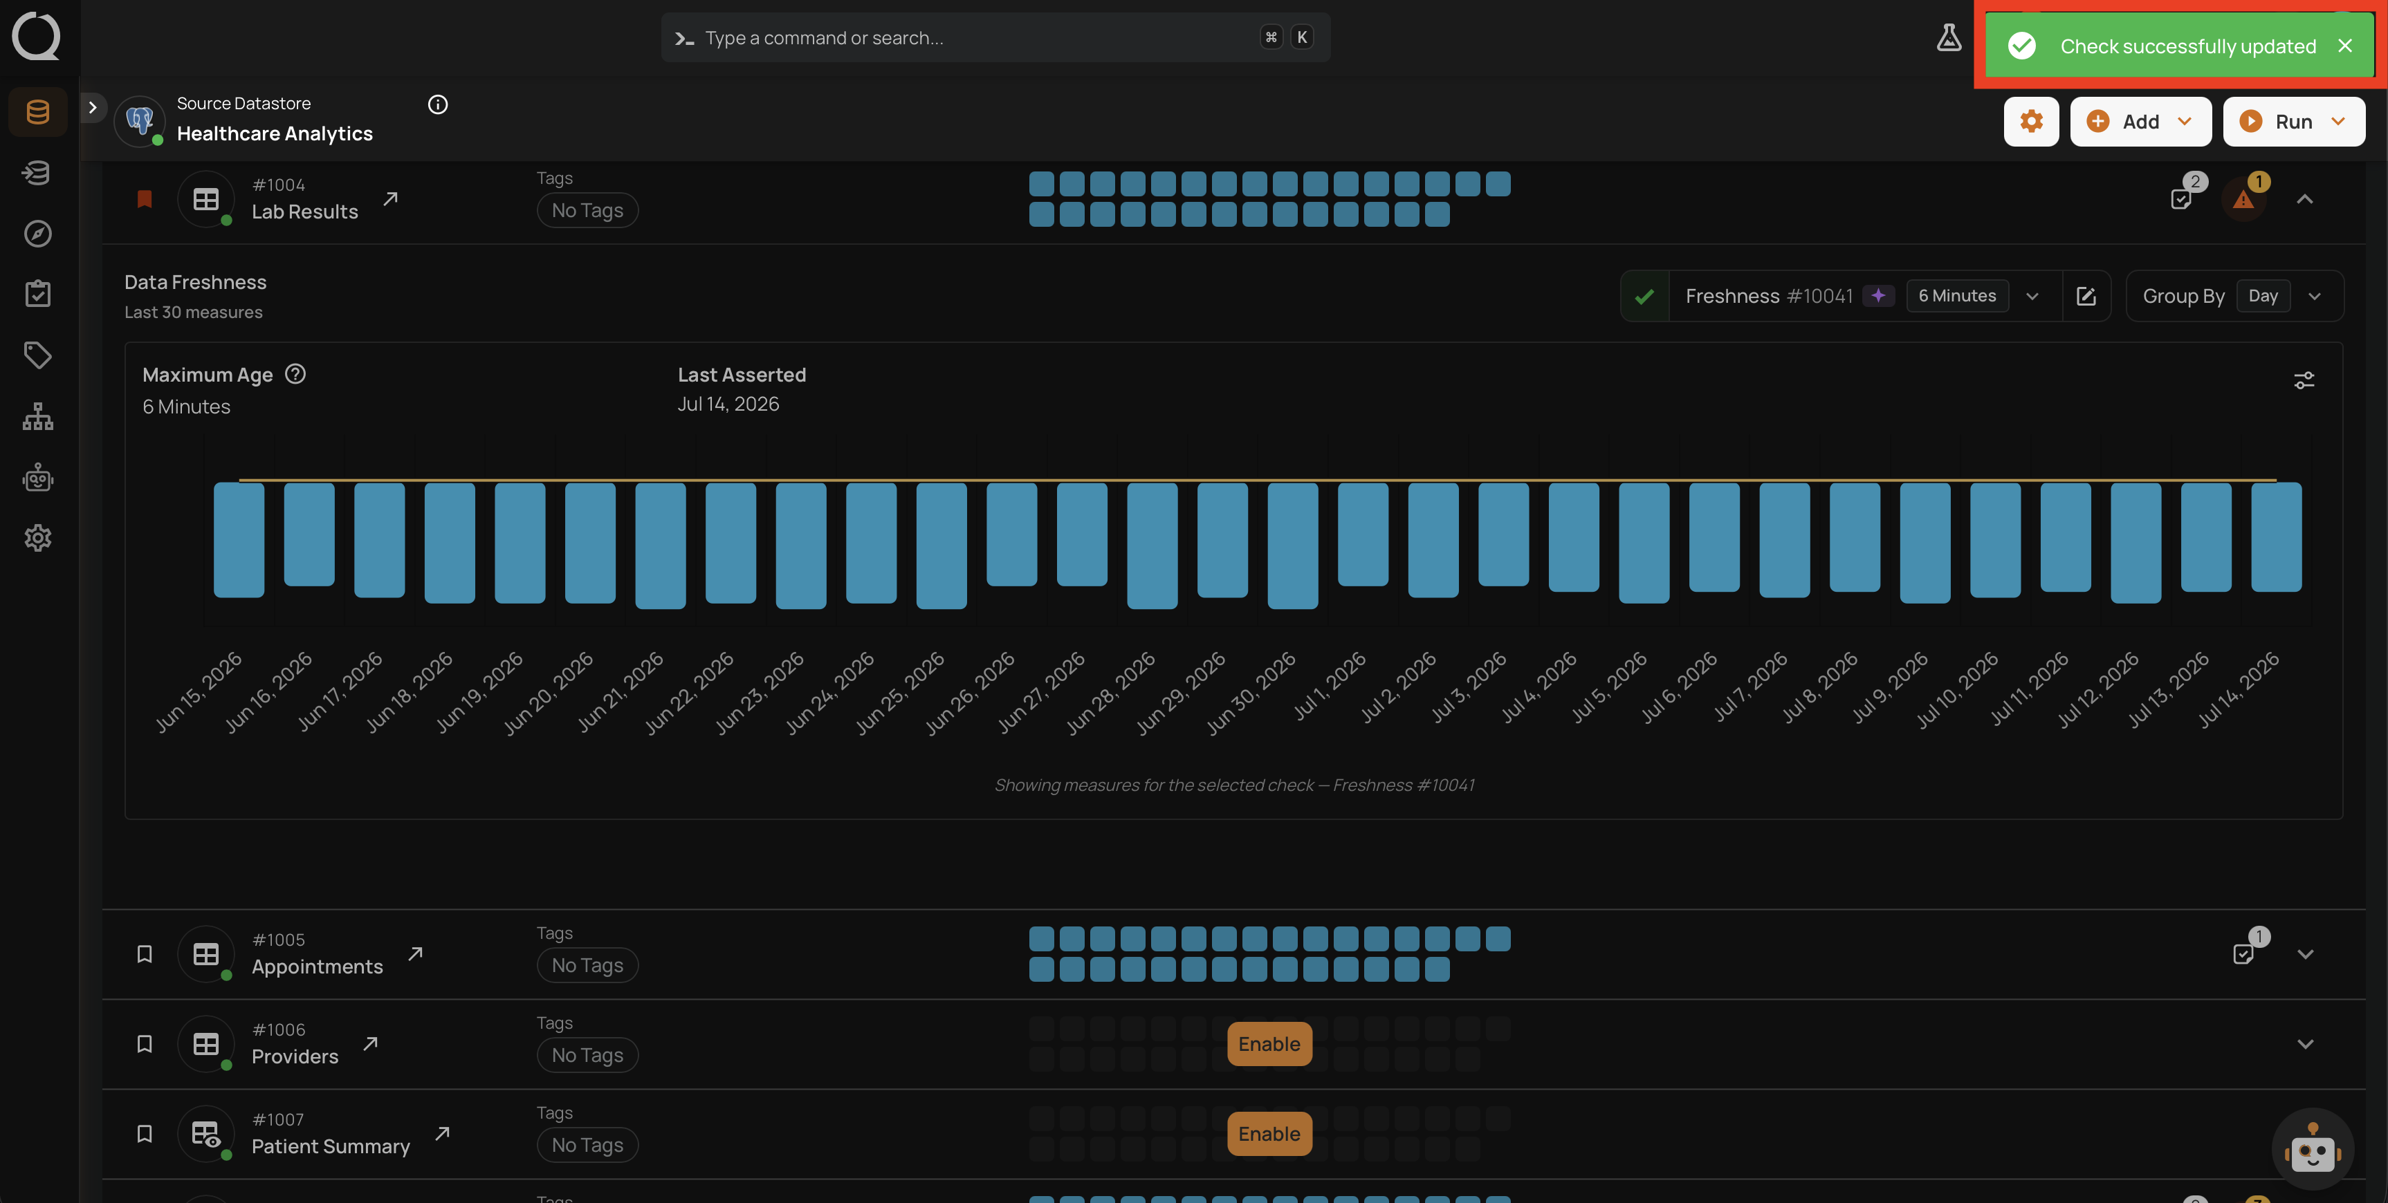The width and height of the screenshot is (2388, 1203).
Task: Toggle bookmark on Appointments row
Action: (x=145, y=953)
